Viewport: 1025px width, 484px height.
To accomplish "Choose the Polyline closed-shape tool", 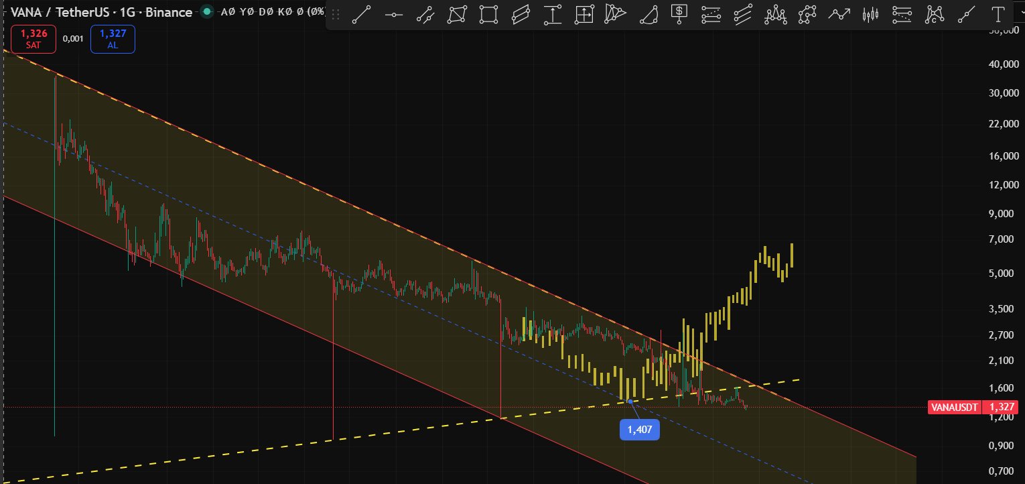I will click(x=807, y=14).
